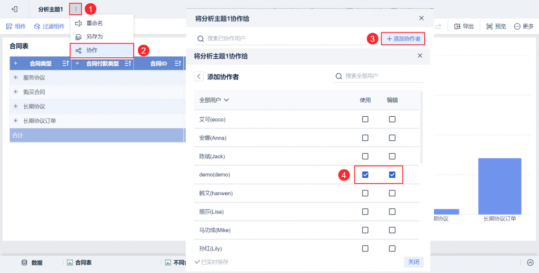Expand the 服务协议 row
The width and height of the screenshot is (539, 273).
[x=15, y=78]
